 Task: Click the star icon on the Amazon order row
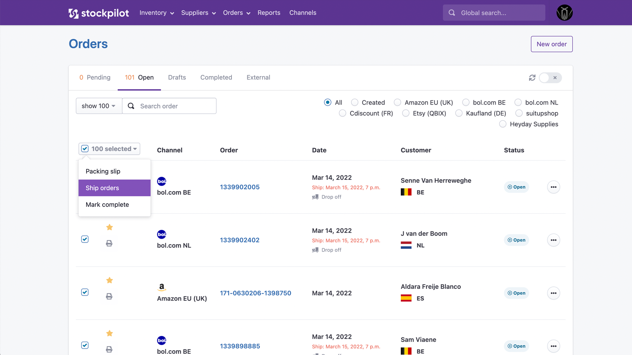pos(109,280)
